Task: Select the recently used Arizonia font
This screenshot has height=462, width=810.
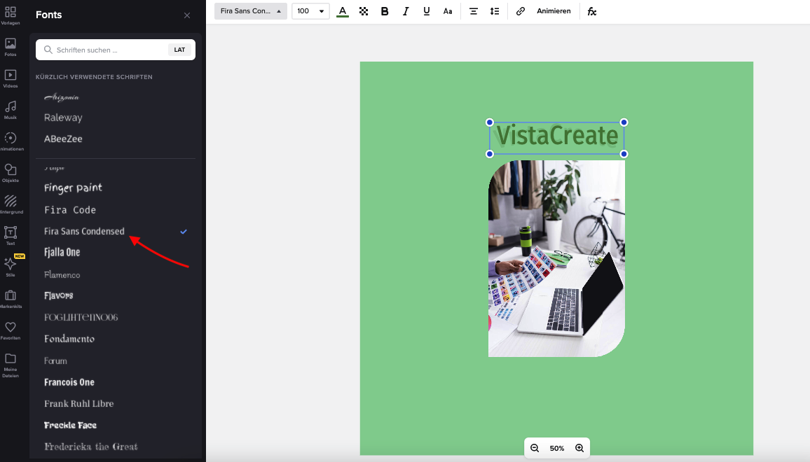Action: 62,97
